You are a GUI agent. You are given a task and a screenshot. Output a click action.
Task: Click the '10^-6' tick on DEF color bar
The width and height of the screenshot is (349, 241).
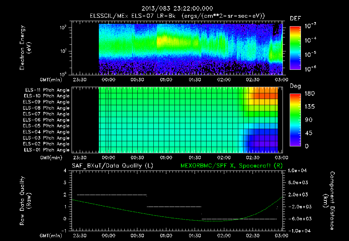(x=310, y=69)
